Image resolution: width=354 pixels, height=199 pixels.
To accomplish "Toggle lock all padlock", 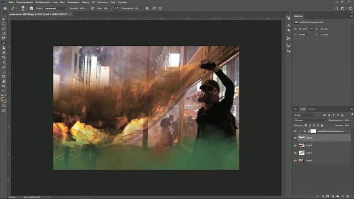I will tap(322, 125).
